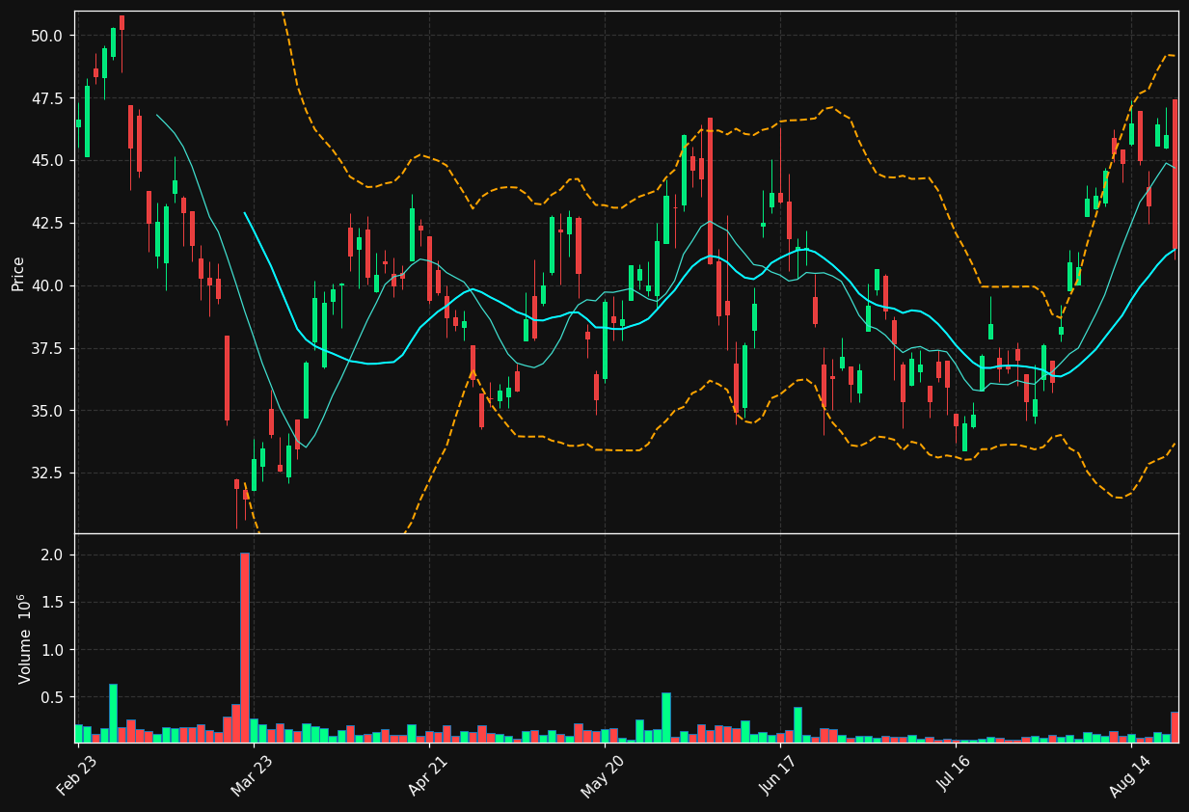Click the 0.5 volume axis label
The height and width of the screenshot is (812, 1189).
(x=52, y=697)
